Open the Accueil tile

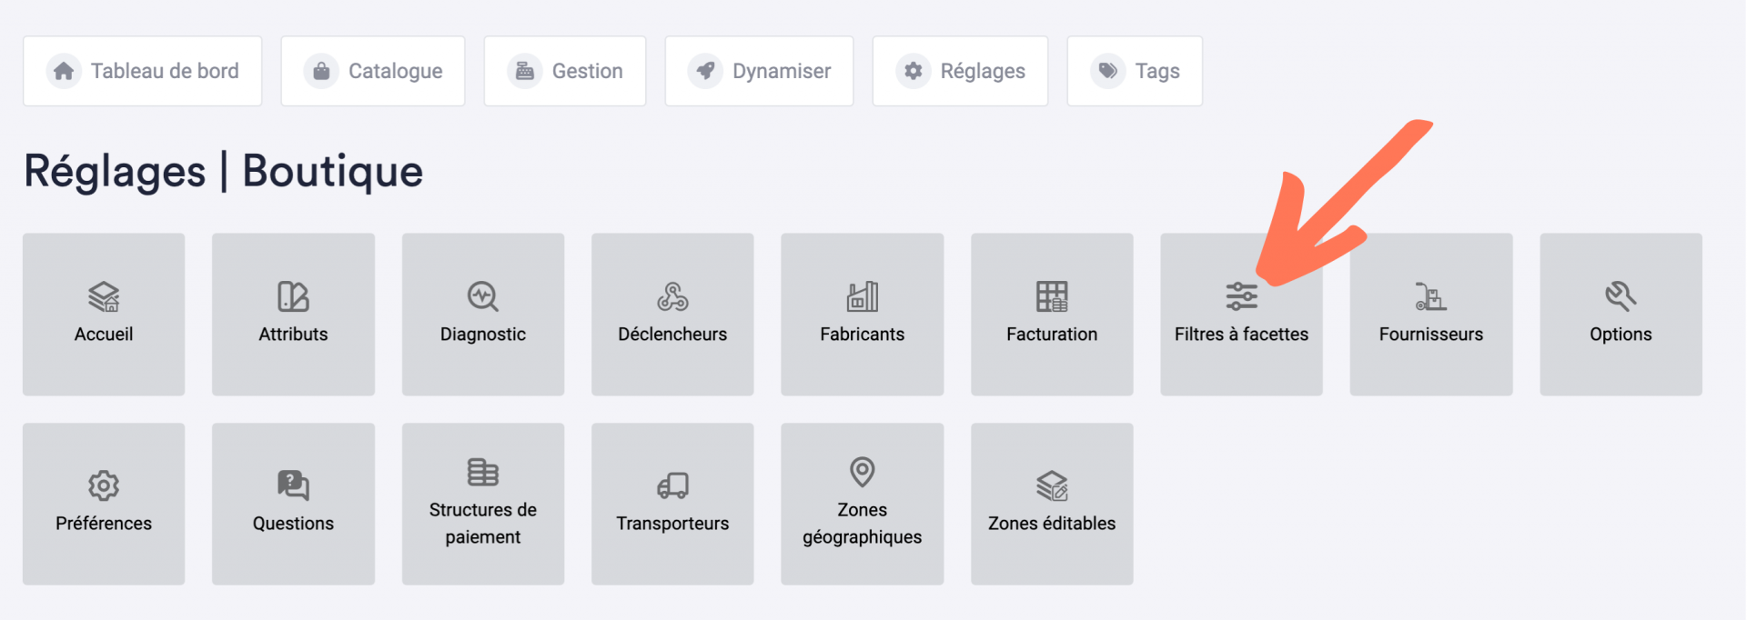click(x=104, y=315)
